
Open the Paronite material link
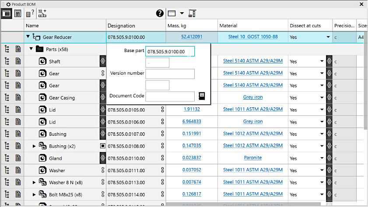pos(252,158)
